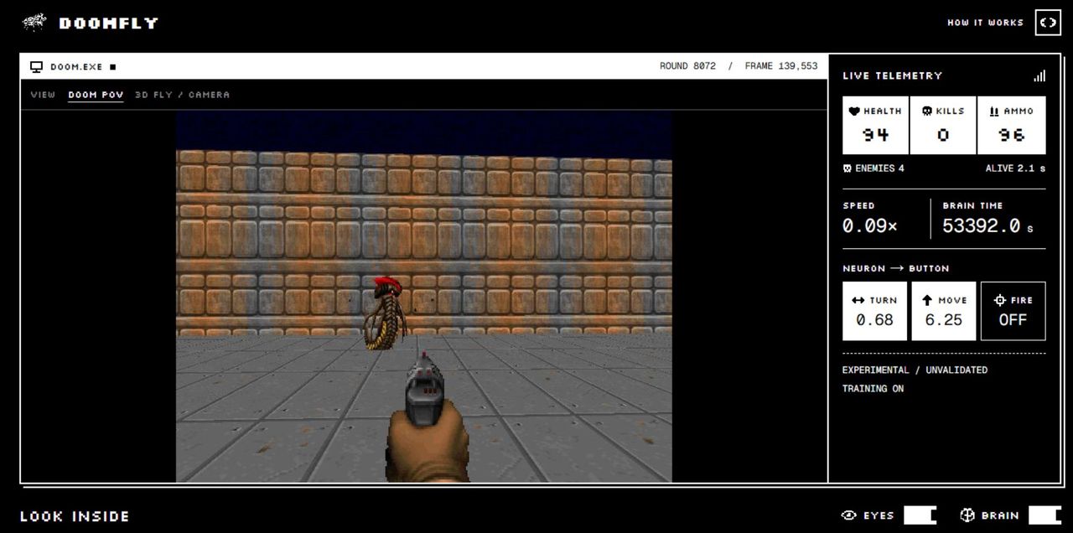
Task: Open the How It Works link
Action: [x=985, y=23]
